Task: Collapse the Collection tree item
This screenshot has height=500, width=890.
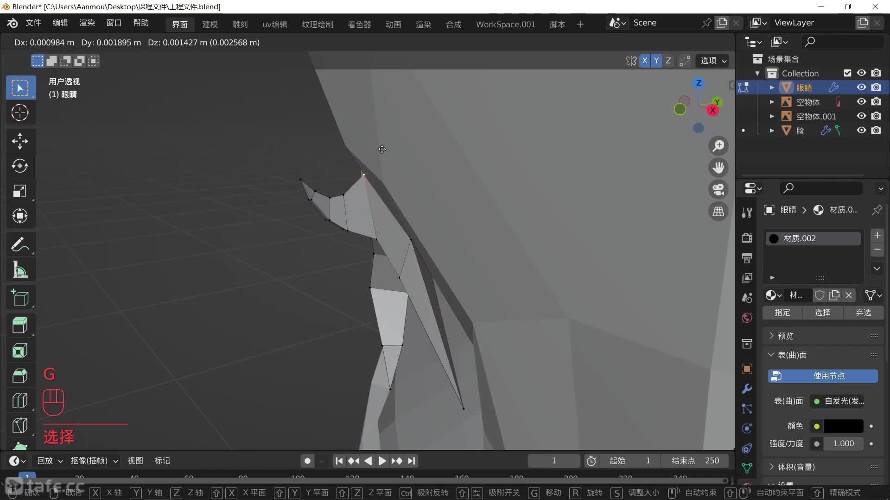Action: tap(757, 73)
